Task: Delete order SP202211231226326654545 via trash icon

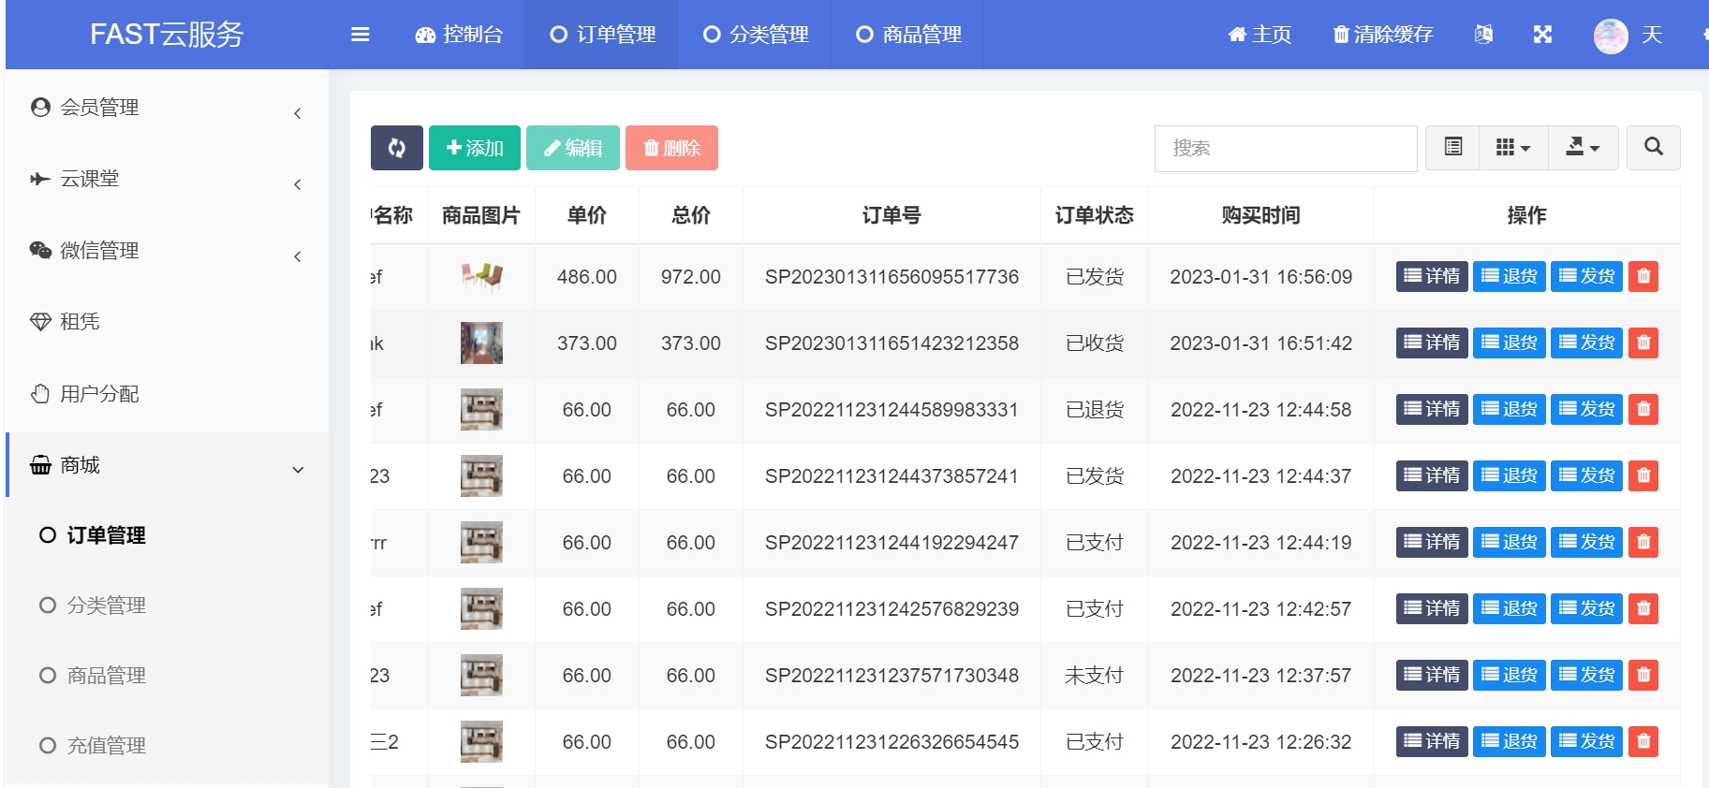Action: (x=1643, y=741)
